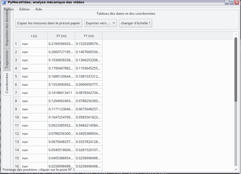Click X1 cell 0.2184596033...
This screenshot has height=174, width=241.
tap(61, 44)
